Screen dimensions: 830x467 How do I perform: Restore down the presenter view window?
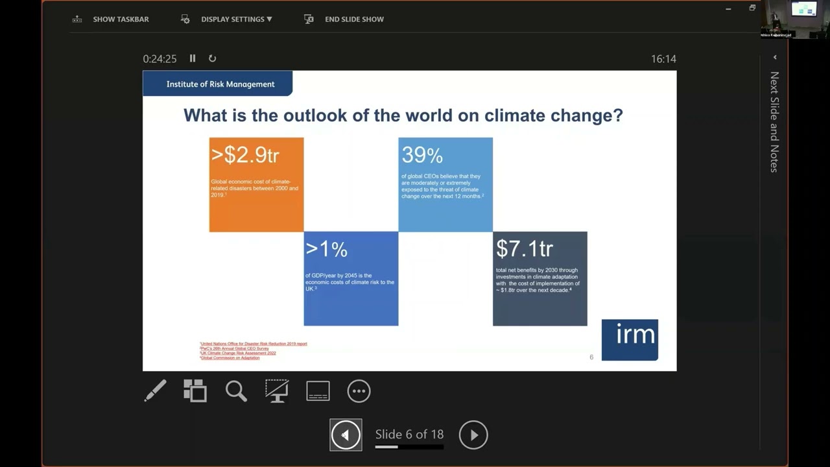752,8
